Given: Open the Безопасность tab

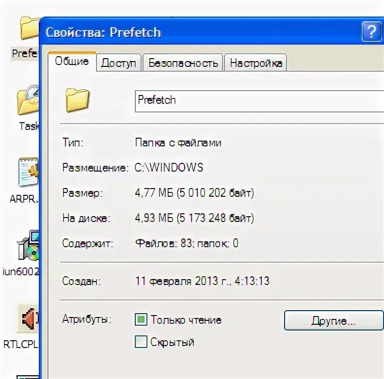Looking at the screenshot, I should (183, 63).
